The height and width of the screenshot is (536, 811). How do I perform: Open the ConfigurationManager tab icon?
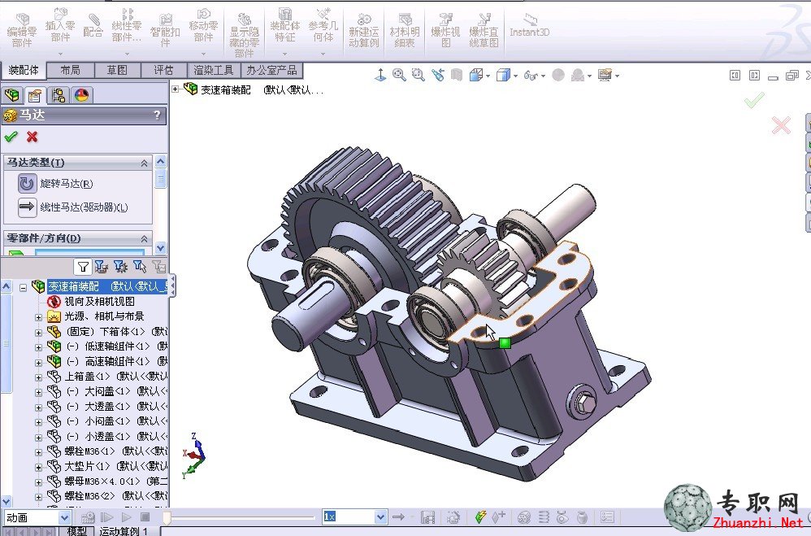59,95
